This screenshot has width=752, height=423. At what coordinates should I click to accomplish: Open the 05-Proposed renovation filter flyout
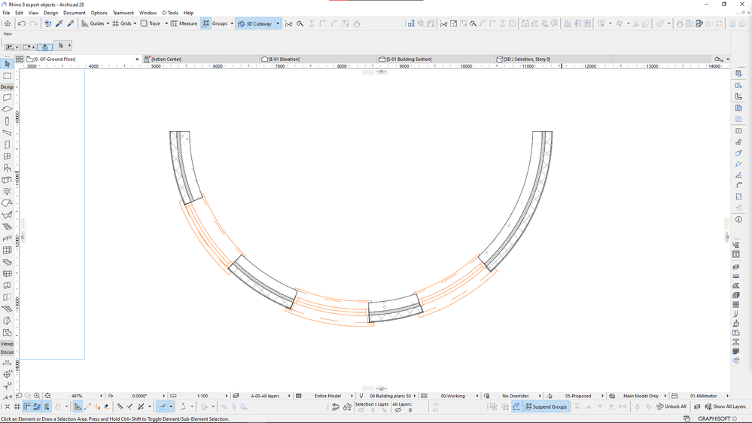[602, 396]
